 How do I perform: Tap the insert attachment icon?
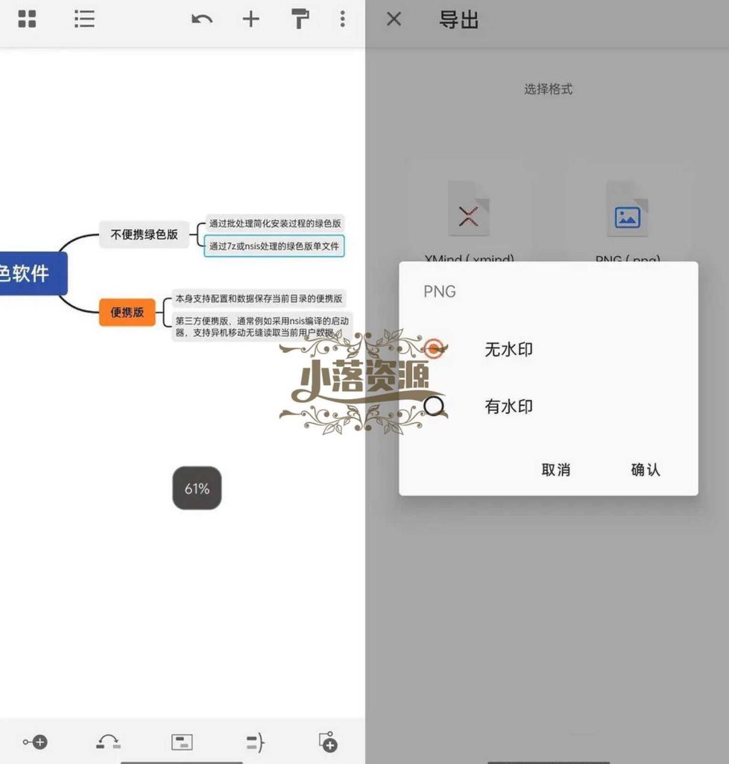pos(329,742)
